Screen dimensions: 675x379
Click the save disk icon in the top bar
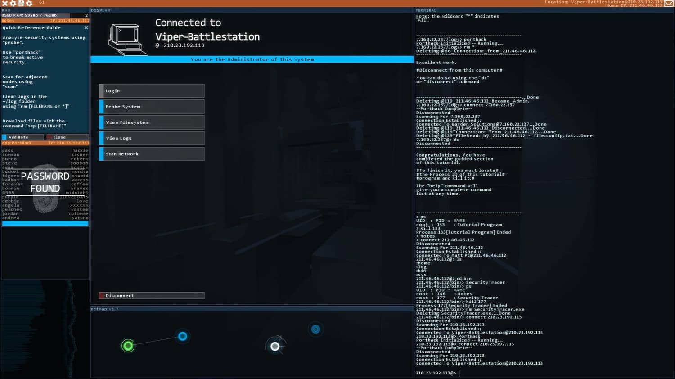point(21,3)
